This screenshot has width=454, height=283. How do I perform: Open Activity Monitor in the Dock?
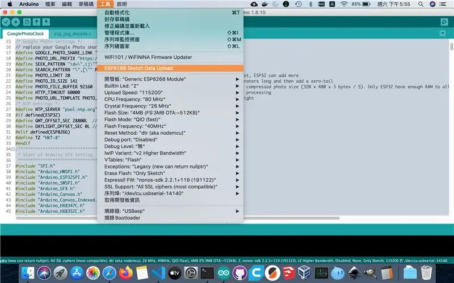coord(321,273)
